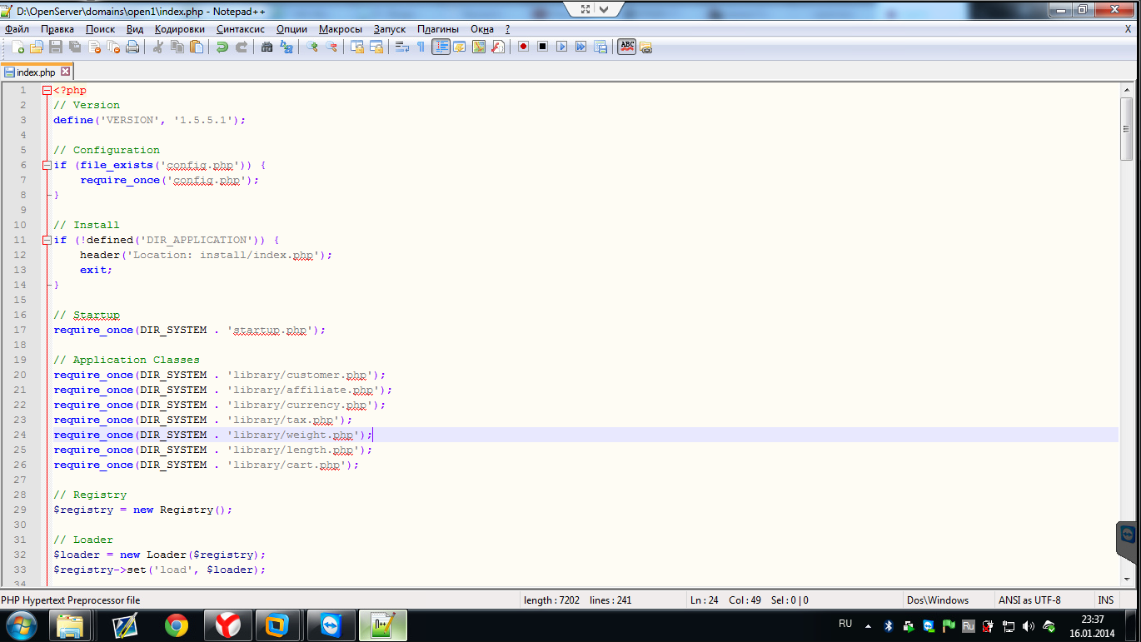
Task: Toggle the show all characters pilcrow
Action: 421,47
